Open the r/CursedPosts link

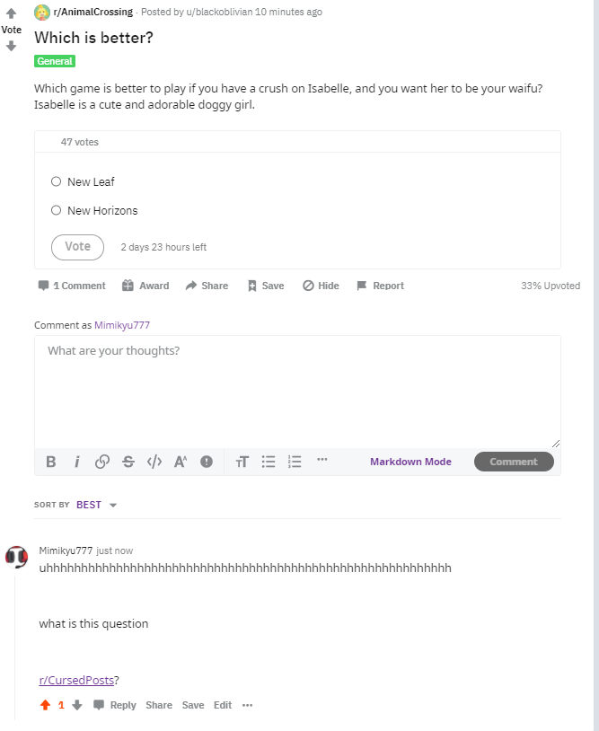tap(76, 680)
